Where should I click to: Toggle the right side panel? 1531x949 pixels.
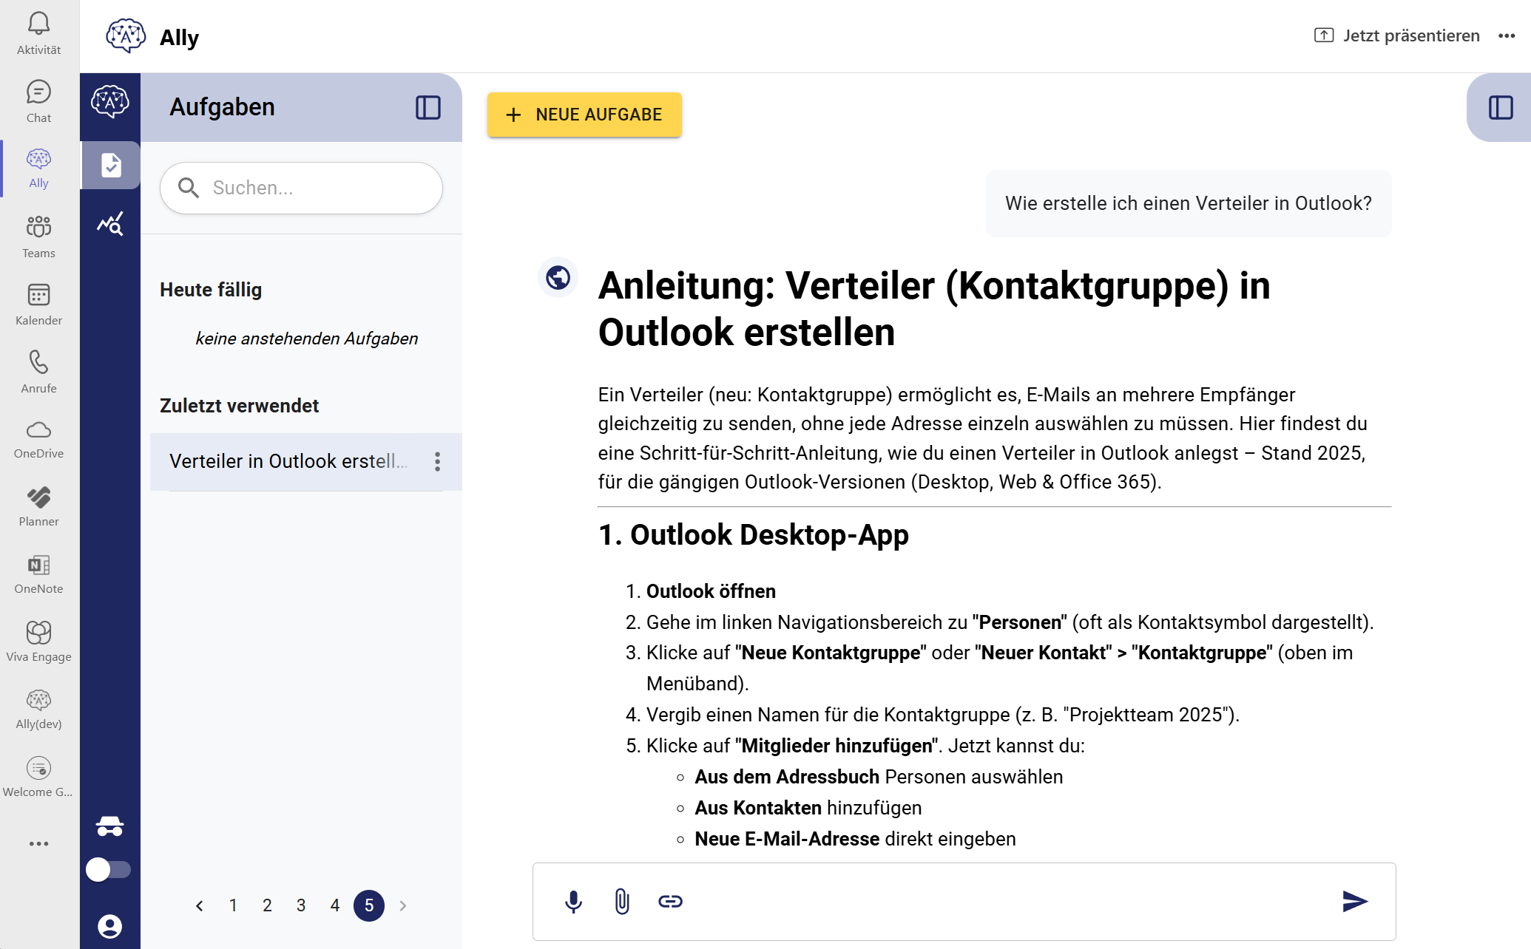tap(1500, 108)
